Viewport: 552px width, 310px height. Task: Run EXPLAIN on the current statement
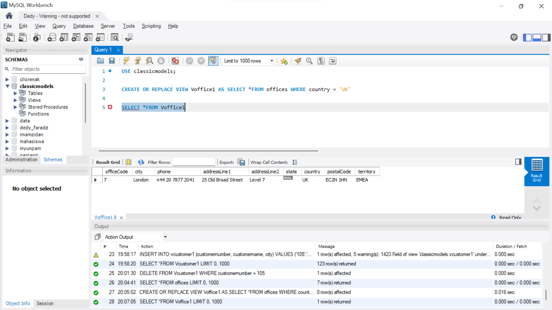click(x=149, y=61)
